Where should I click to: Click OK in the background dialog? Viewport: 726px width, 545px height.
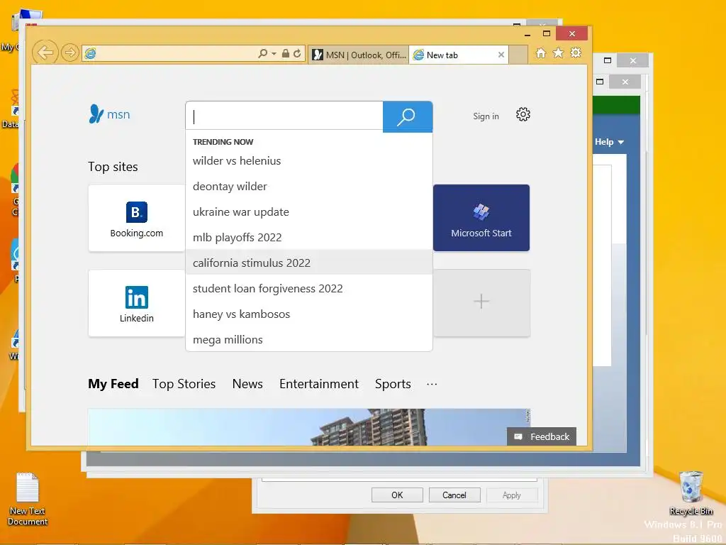pyautogui.click(x=397, y=495)
